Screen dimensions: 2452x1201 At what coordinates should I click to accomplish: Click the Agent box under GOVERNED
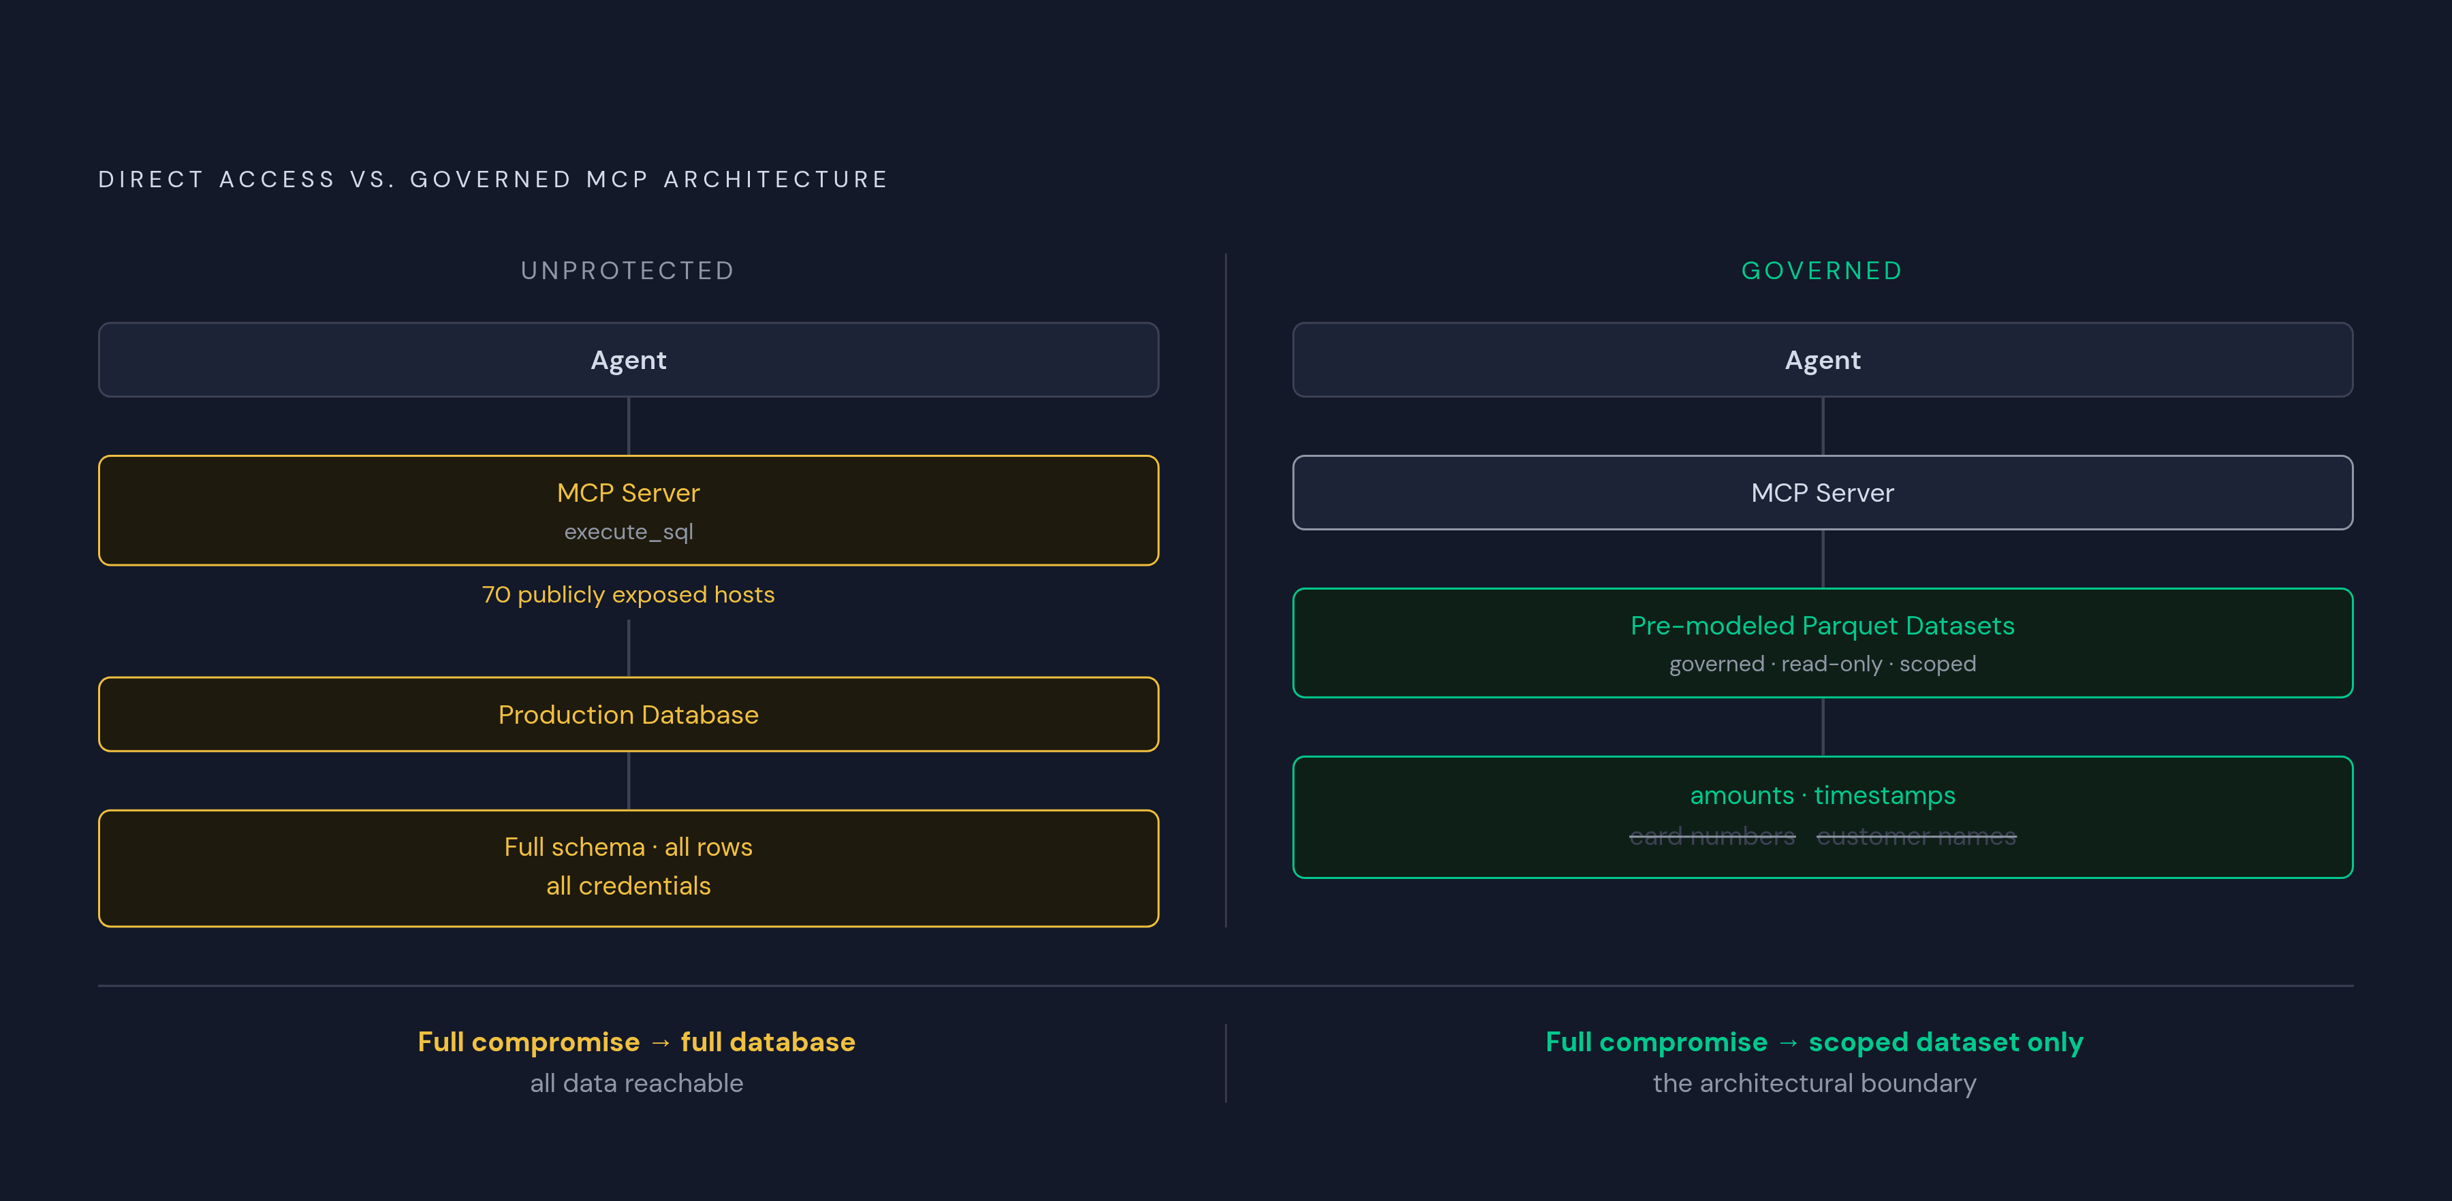point(1822,359)
